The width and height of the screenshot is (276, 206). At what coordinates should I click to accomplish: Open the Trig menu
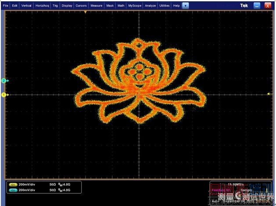(55, 6)
